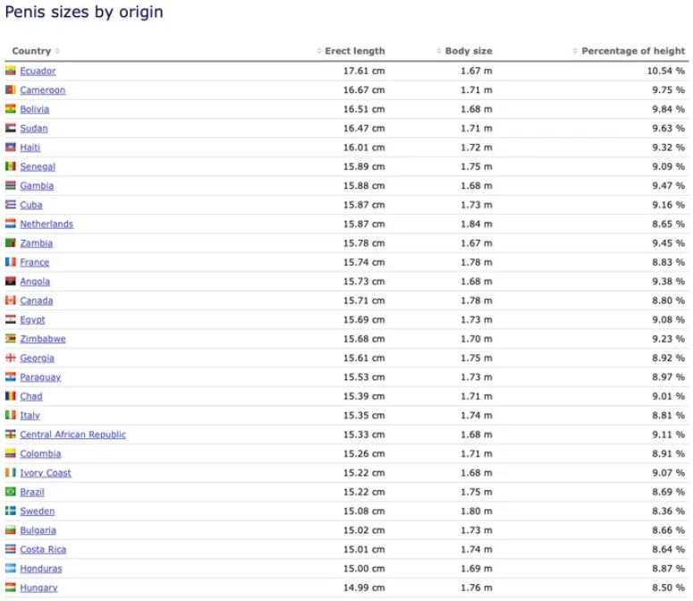
Task: Click the Ecuador flag icon
Action: (11, 71)
